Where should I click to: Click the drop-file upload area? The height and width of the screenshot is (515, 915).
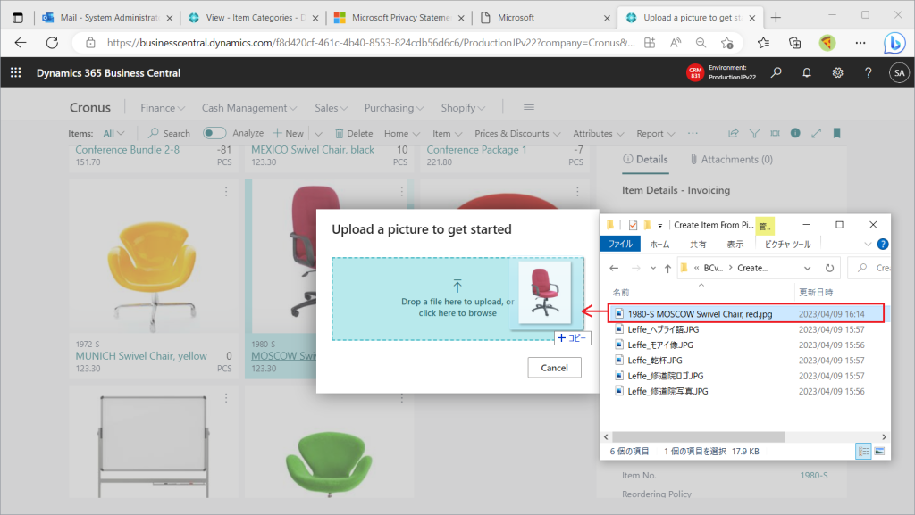457,299
